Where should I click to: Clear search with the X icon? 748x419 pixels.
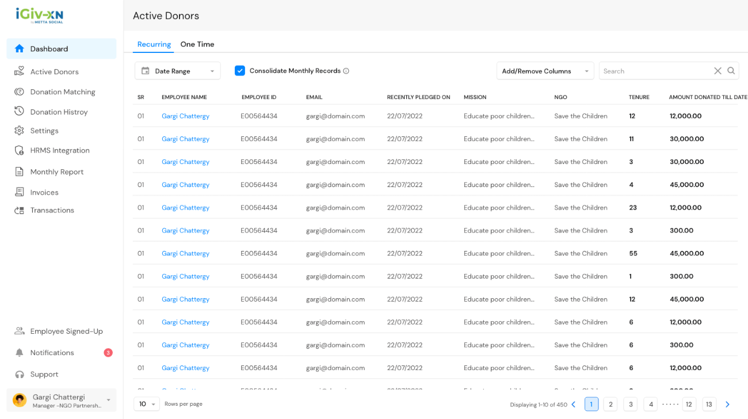click(718, 71)
